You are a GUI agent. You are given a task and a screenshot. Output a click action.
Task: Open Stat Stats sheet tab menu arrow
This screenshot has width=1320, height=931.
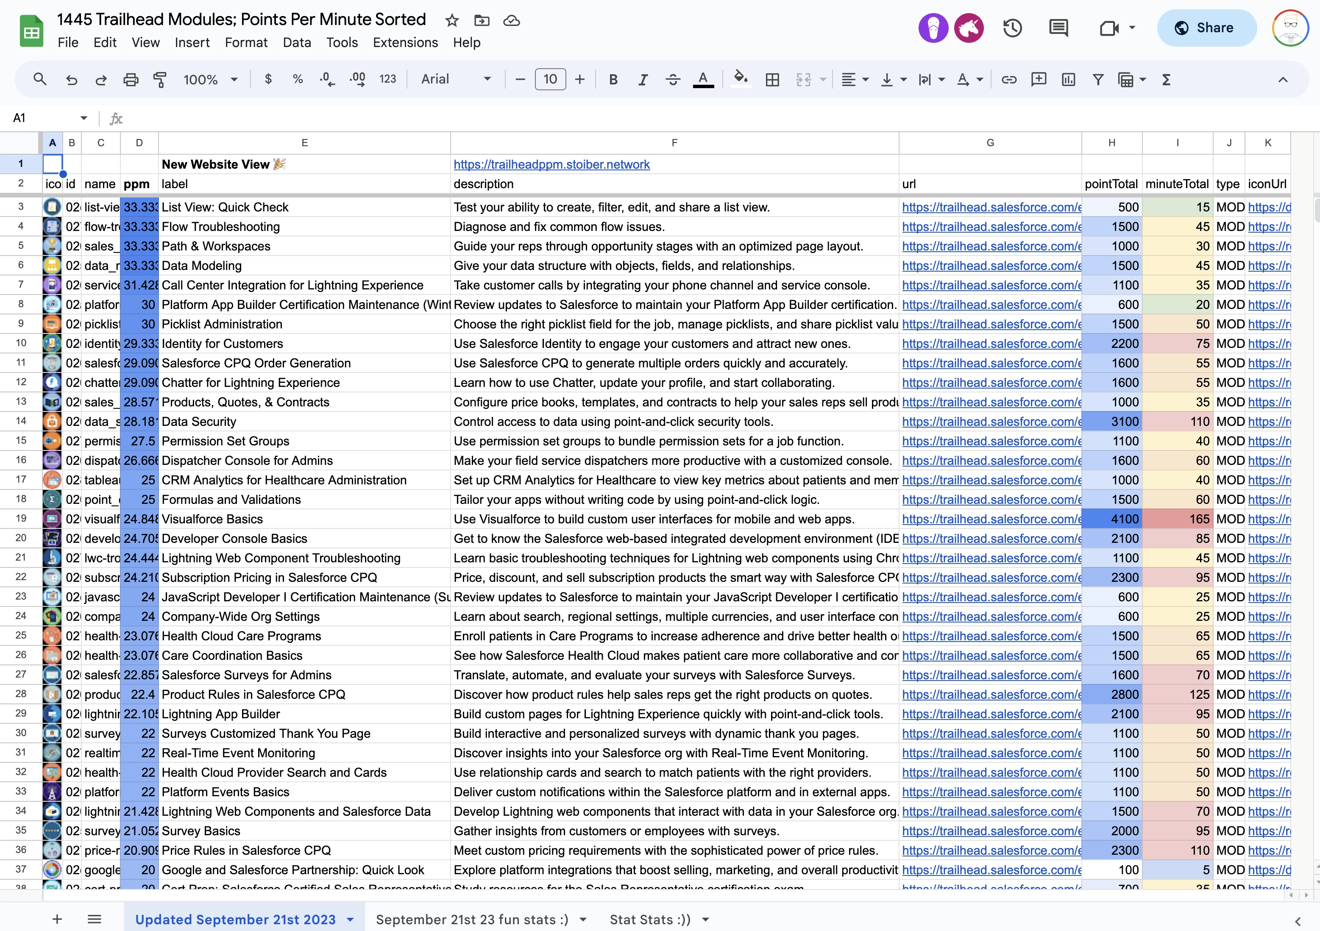click(x=705, y=920)
